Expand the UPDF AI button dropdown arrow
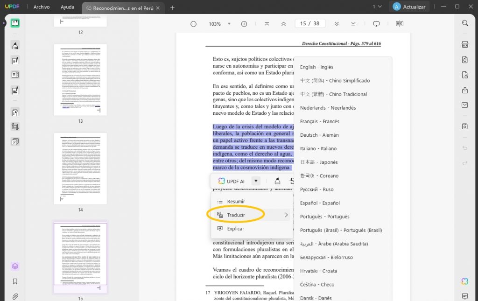Image resolution: width=478 pixels, height=301 pixels. (x=255, y=181)
